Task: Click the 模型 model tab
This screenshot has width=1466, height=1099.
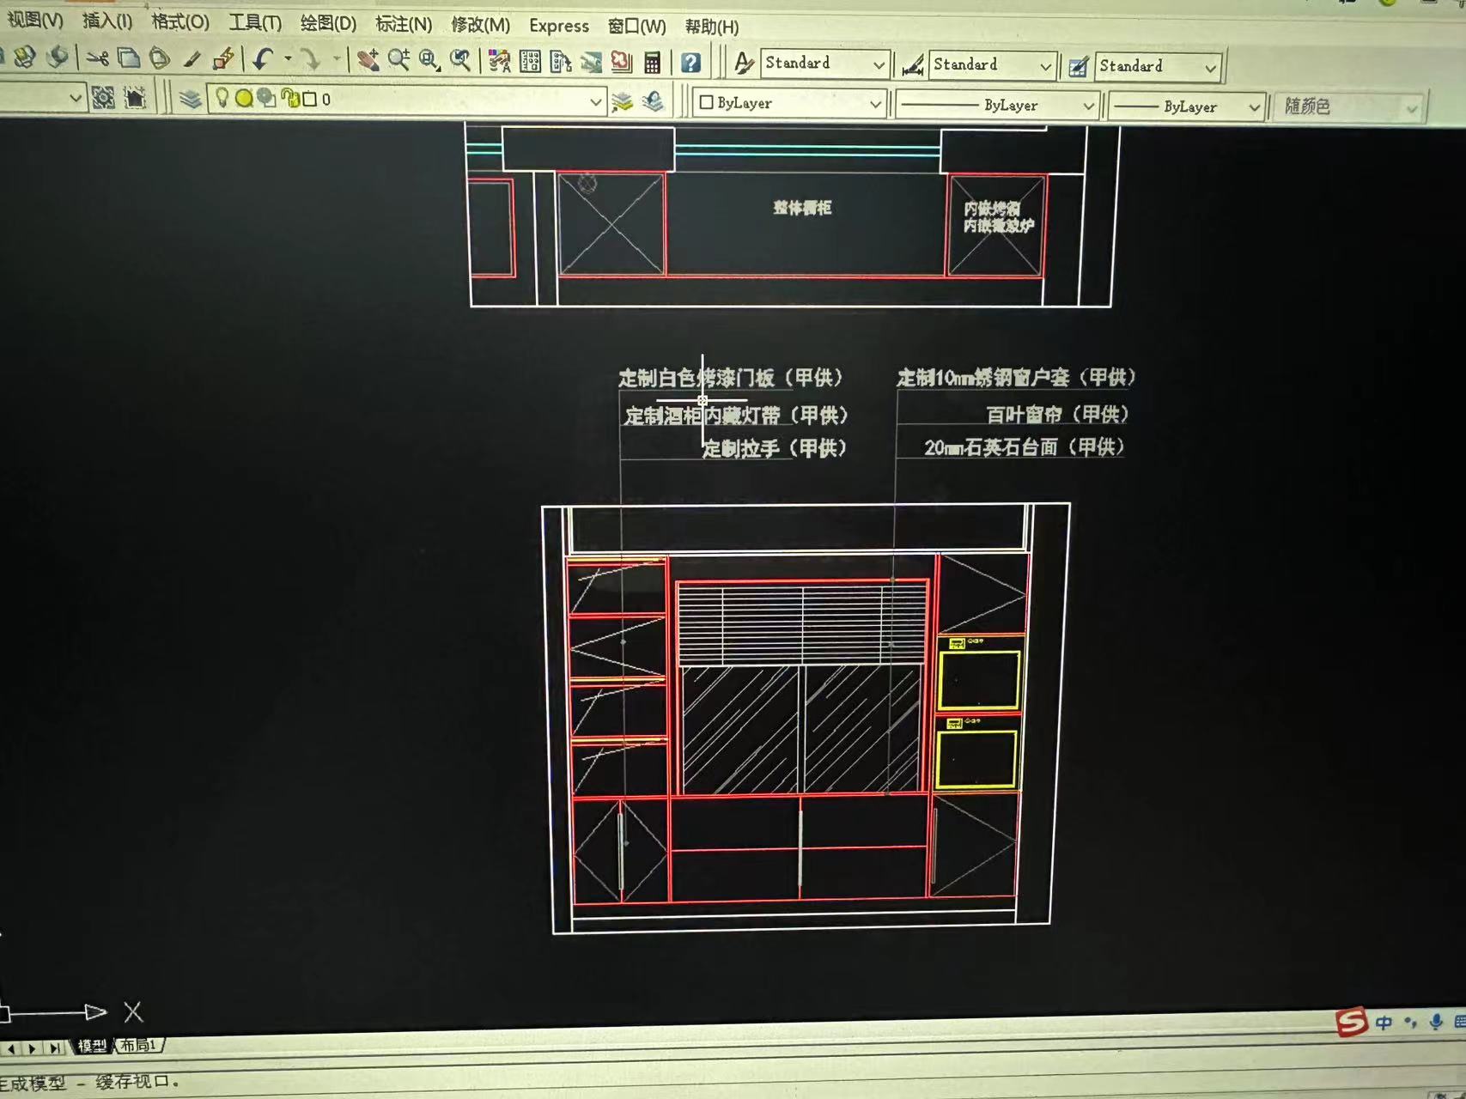Action: [92, 1045]
